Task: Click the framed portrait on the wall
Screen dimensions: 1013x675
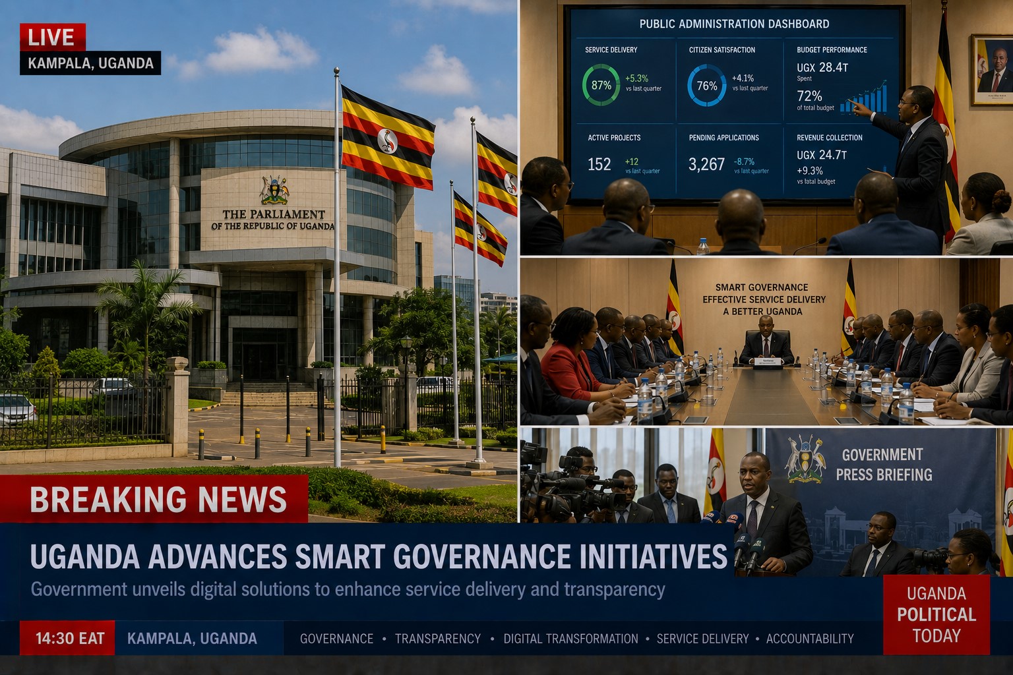Action: (992, 70)
